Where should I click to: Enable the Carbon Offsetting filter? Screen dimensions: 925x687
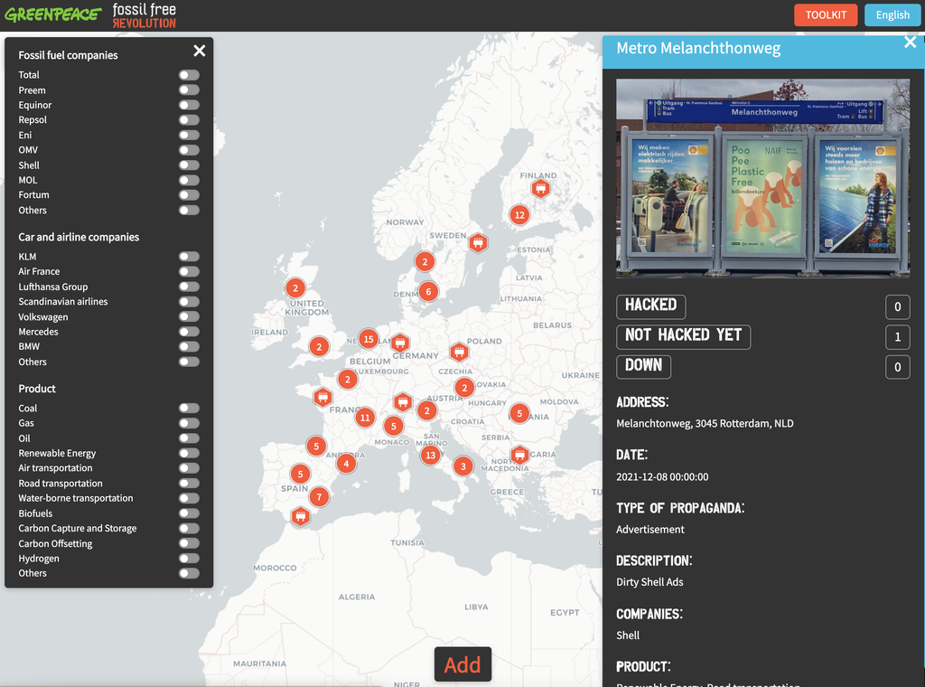(189, 543)
